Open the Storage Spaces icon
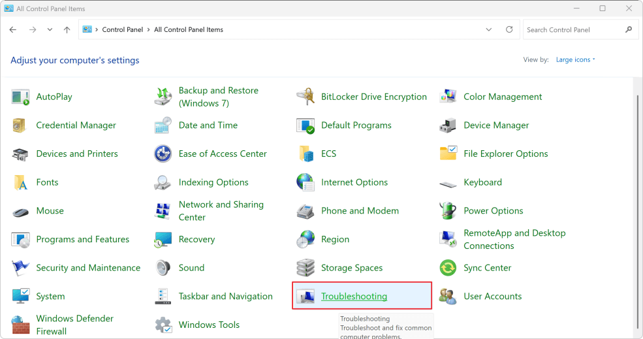The width and height of the screenshot is (643, 339). (x=306, y=268)
